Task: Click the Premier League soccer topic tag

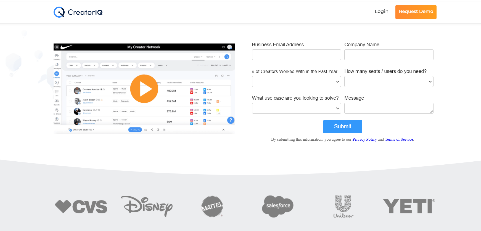Action: [121, 124]
